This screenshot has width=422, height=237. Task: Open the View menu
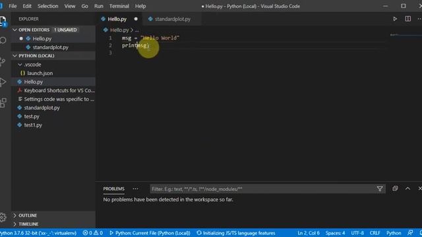click(70, 6)
